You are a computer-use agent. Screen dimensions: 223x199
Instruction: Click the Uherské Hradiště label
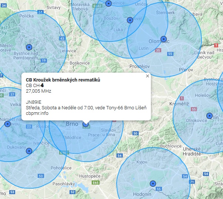pyautogui.click(x=192, y=152)
